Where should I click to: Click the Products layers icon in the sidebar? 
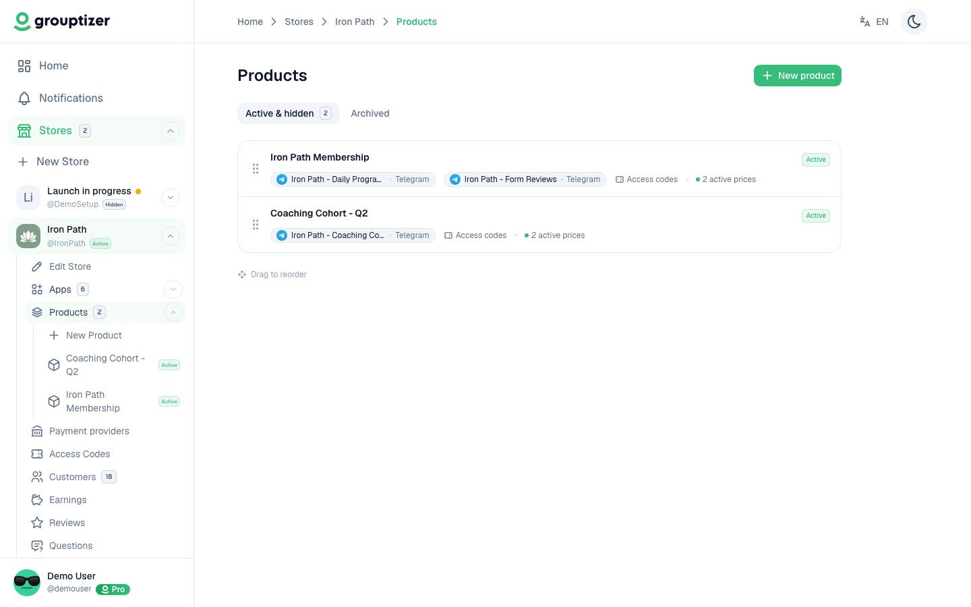click(37, 312)
